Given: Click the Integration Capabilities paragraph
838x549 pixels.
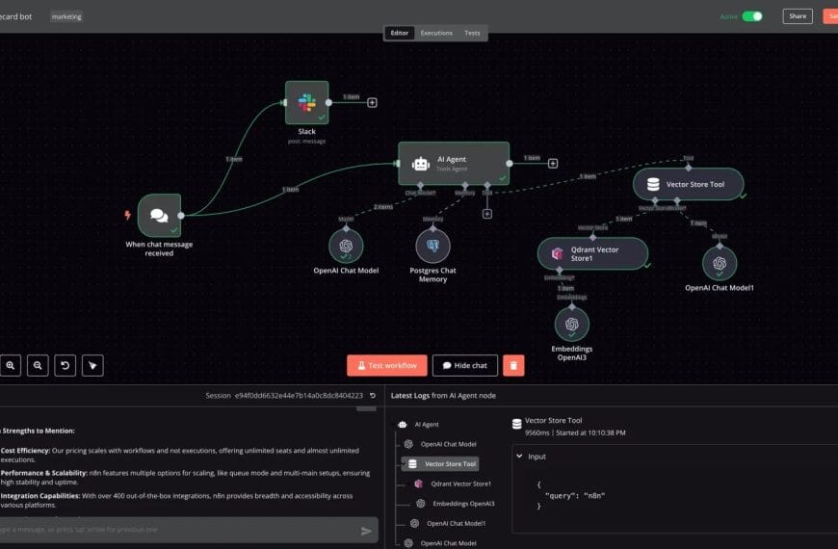Looking at the screenshot, I should pyautogui.click(x=177, y=500).
